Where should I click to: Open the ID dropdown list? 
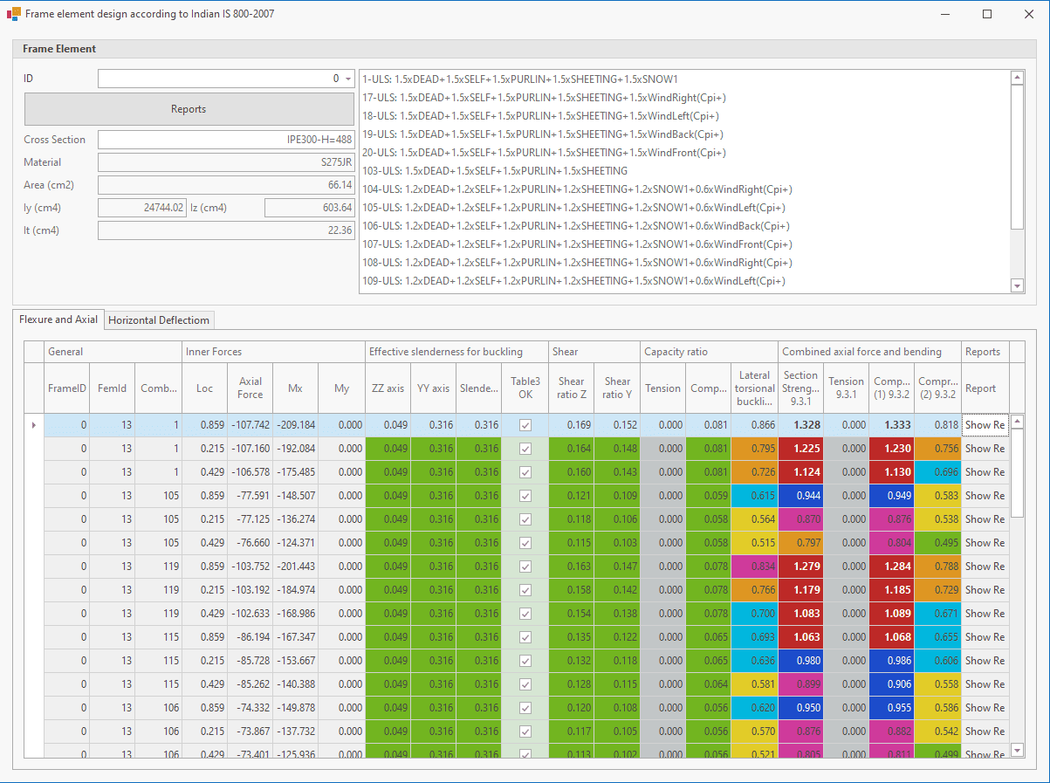(x=348, y=79)
